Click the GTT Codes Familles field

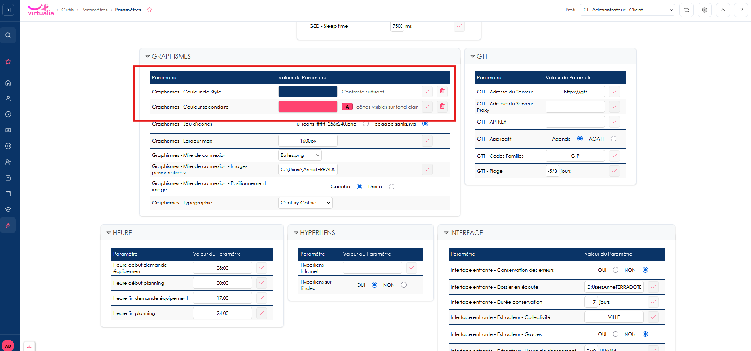click(575, 156)
